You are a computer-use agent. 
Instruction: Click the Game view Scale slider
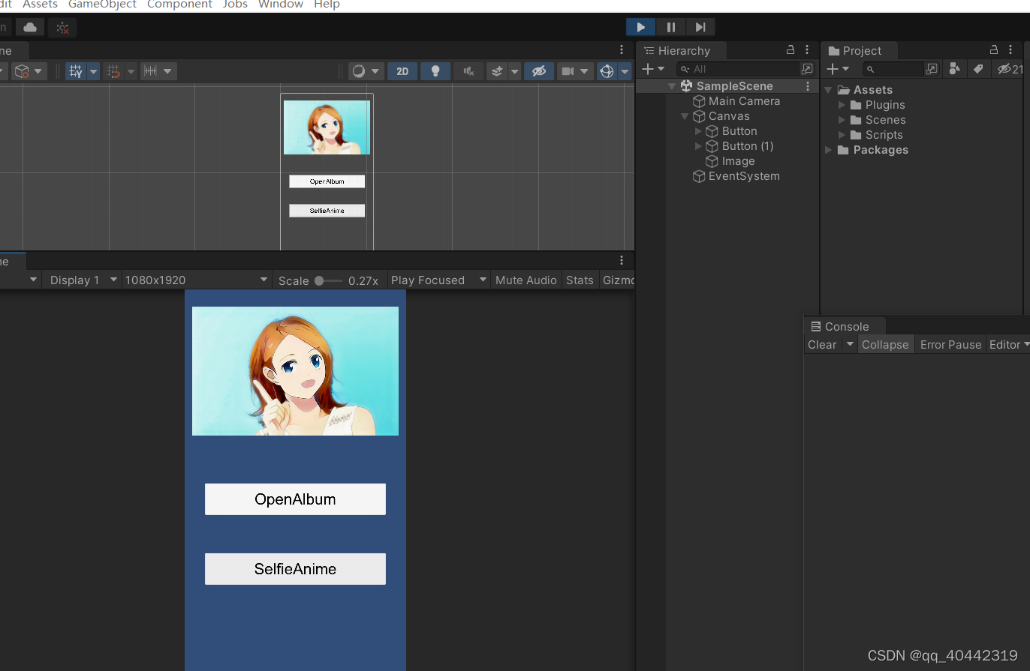click(328, 280)
